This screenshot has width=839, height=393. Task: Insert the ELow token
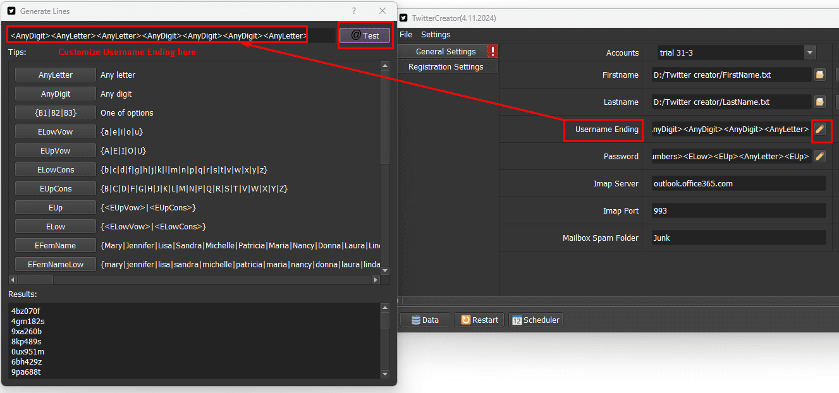tap(56, 226)
